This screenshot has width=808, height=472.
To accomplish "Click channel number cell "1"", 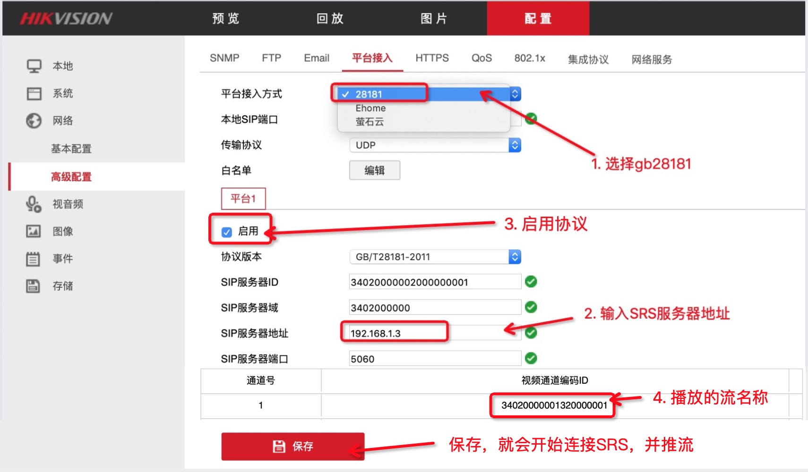I will click(261, 405).
